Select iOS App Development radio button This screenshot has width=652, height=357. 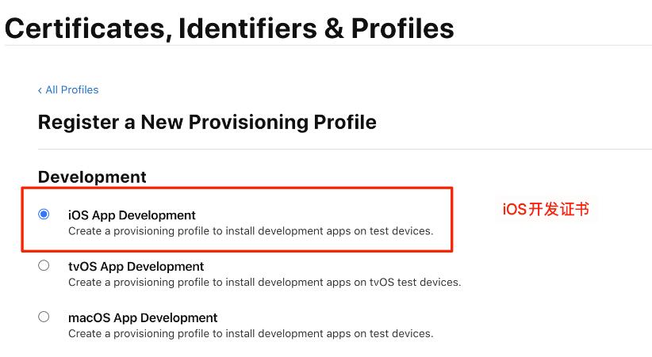point(44,215)
